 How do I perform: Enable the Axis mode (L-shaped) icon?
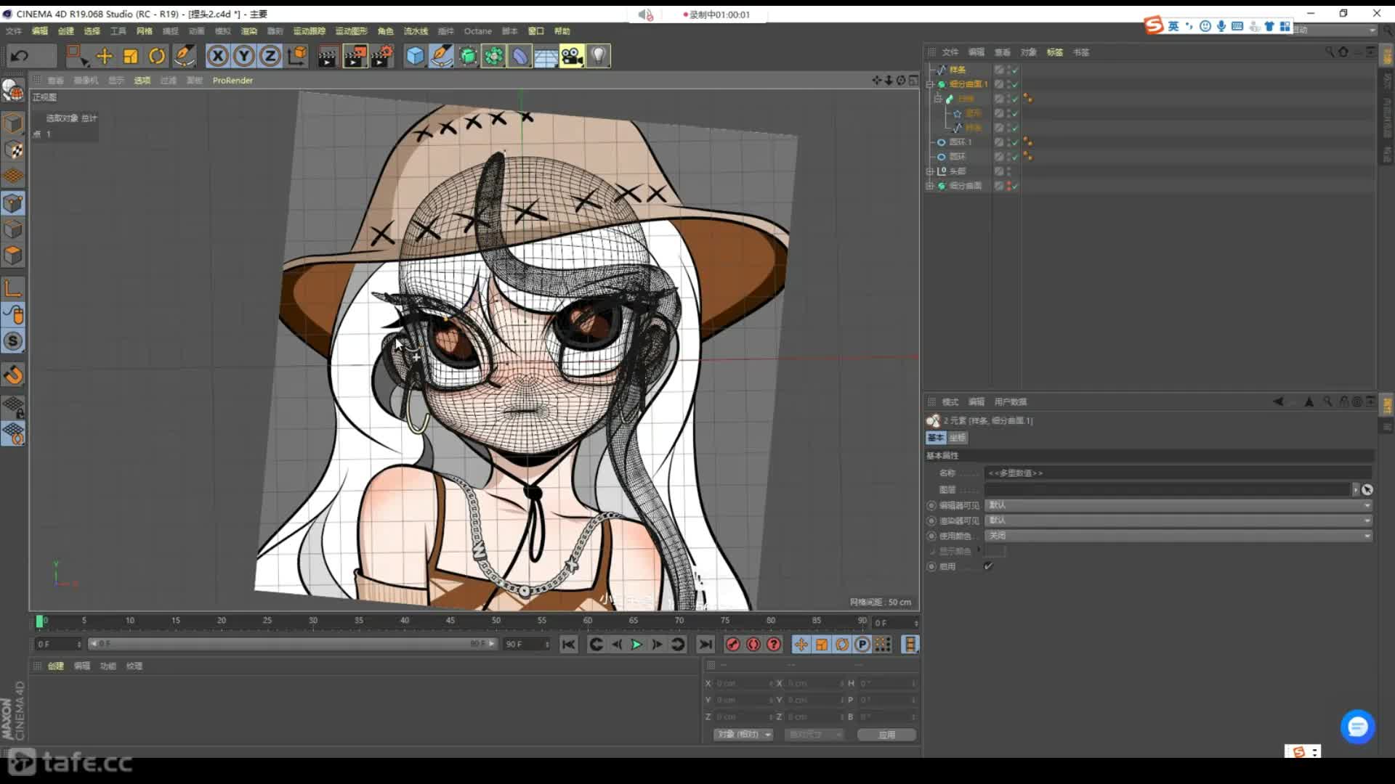tap(13, 288)
